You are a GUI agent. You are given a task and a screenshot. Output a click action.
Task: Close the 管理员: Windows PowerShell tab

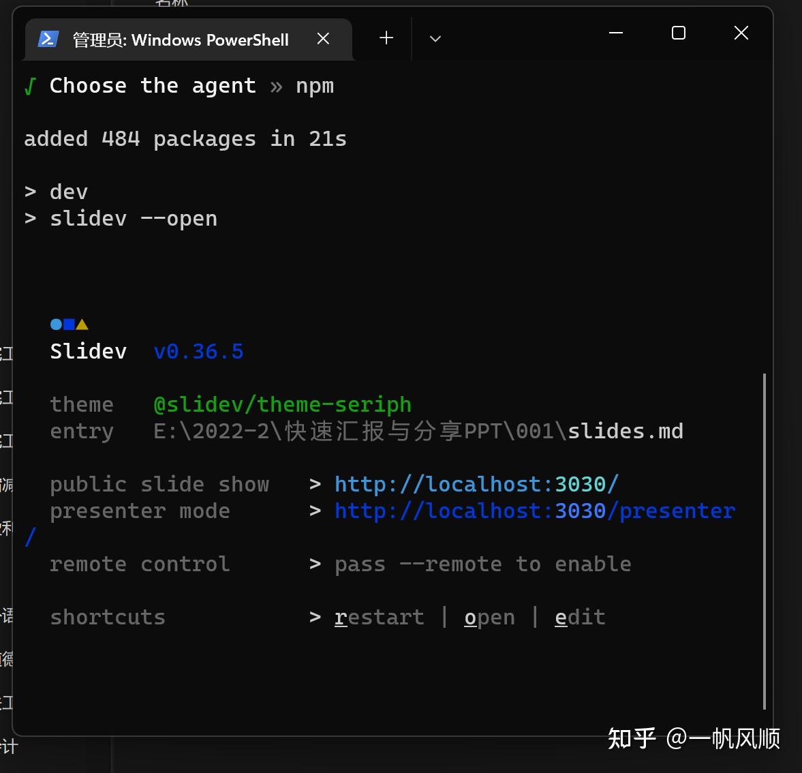click(322, 38)
